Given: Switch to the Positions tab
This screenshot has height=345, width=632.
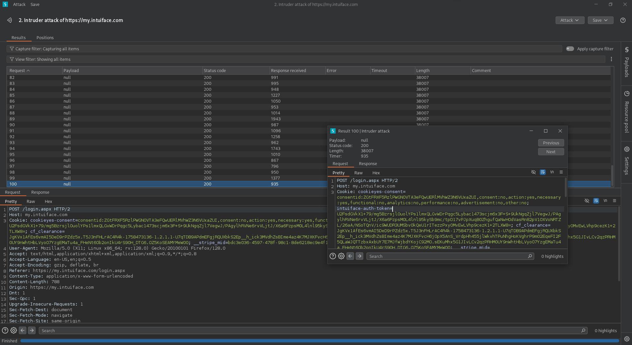Looking at the screenshot, I should point(45,37).
